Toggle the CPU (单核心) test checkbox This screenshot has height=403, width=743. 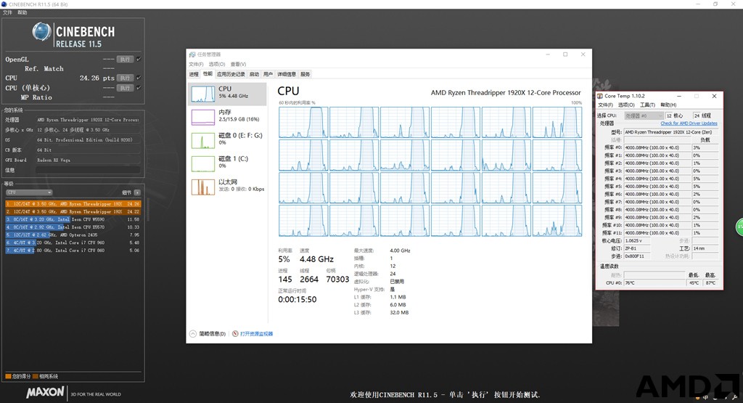coord(139,88)
